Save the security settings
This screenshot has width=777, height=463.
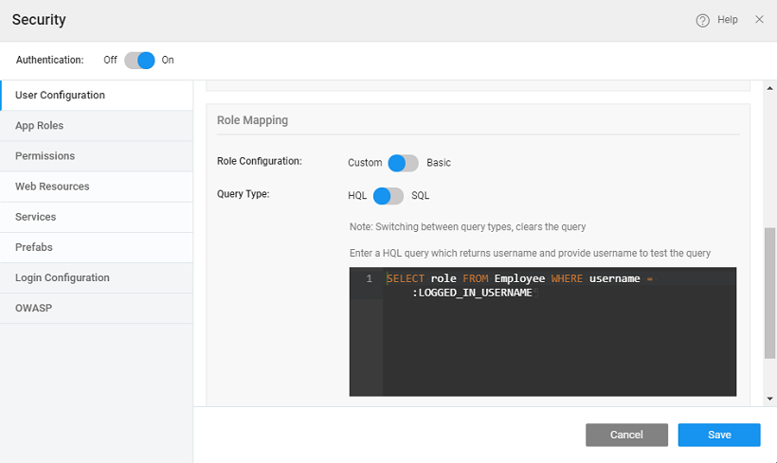pos(719,435)
